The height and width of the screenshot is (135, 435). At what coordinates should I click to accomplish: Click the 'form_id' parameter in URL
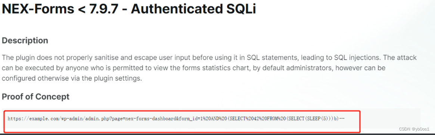(188, 119)
